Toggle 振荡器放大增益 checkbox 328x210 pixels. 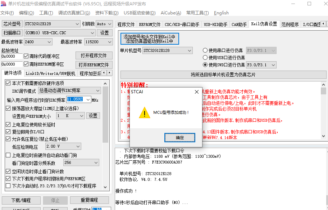pos(8,108)
